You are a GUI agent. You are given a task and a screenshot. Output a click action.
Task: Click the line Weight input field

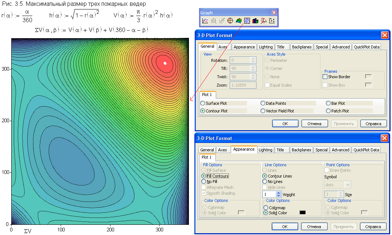[269, 194]
